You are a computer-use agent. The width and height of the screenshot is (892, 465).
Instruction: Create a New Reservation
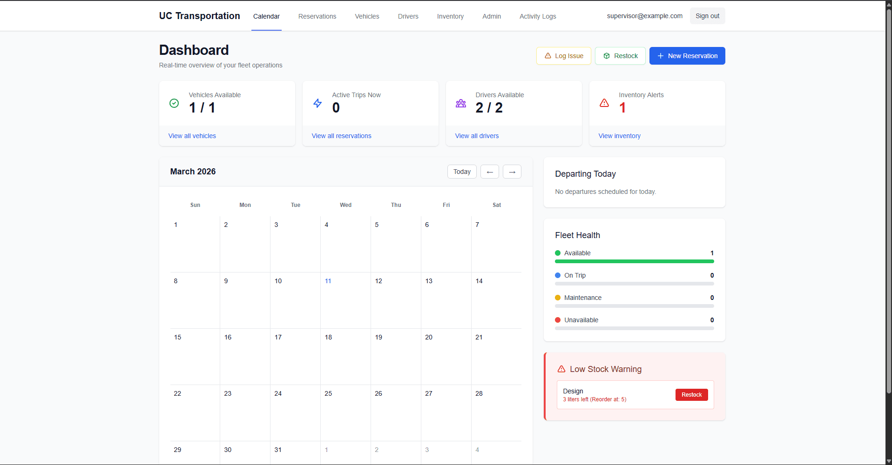pos(687,56)
